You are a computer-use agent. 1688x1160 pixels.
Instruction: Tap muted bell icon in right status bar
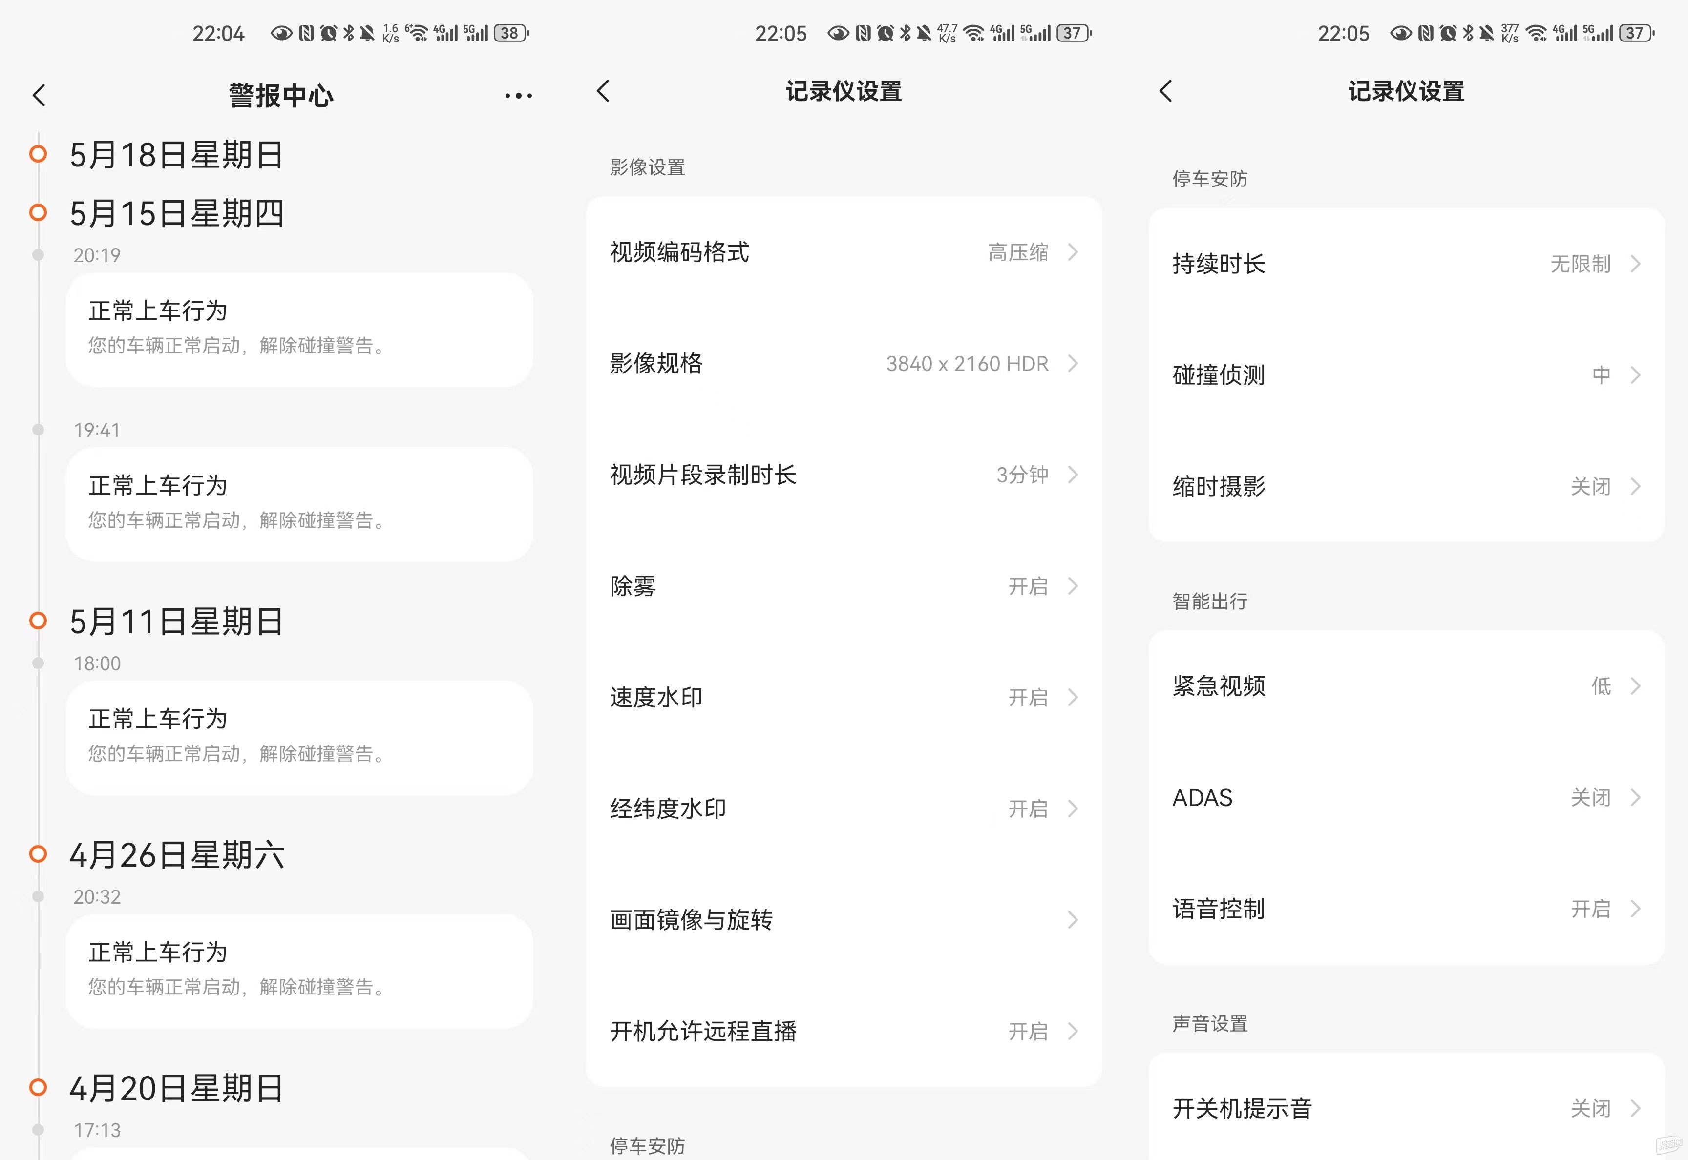1487,33
